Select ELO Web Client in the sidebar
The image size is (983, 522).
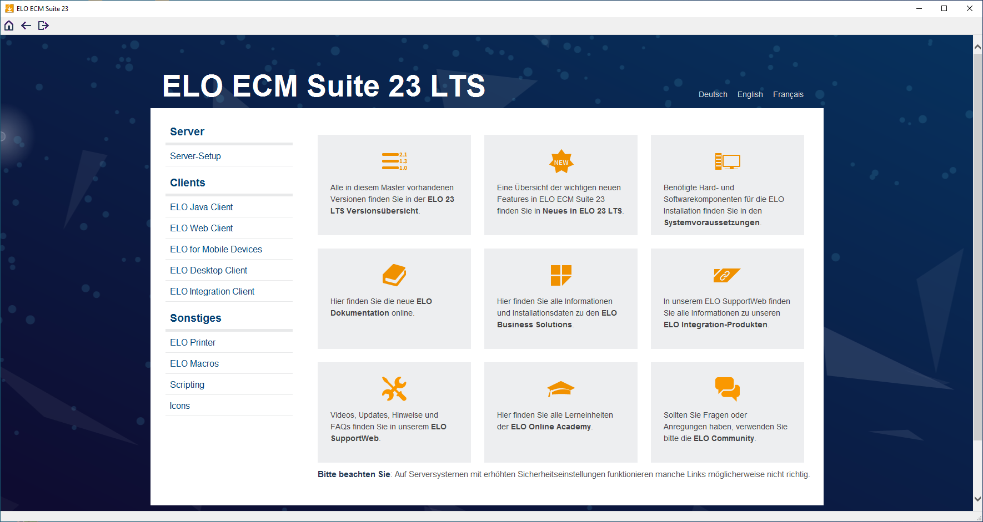[x=229, y=229]
